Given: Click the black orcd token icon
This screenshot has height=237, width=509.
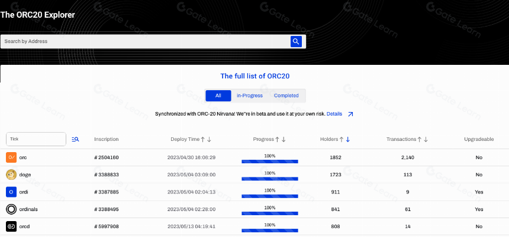Looking at the screenshot, I should click(11, 226).
